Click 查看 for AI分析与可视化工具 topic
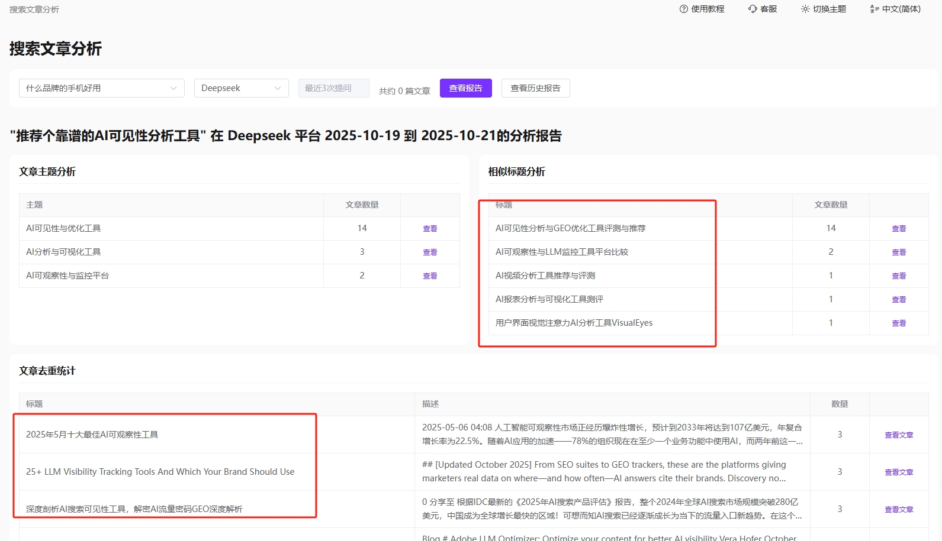 tap(430, 252)
